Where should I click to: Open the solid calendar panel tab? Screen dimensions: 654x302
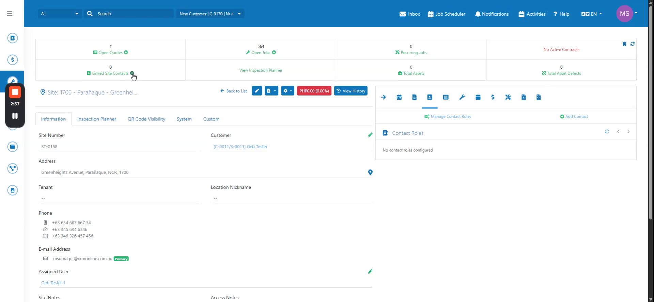[478, 97]
